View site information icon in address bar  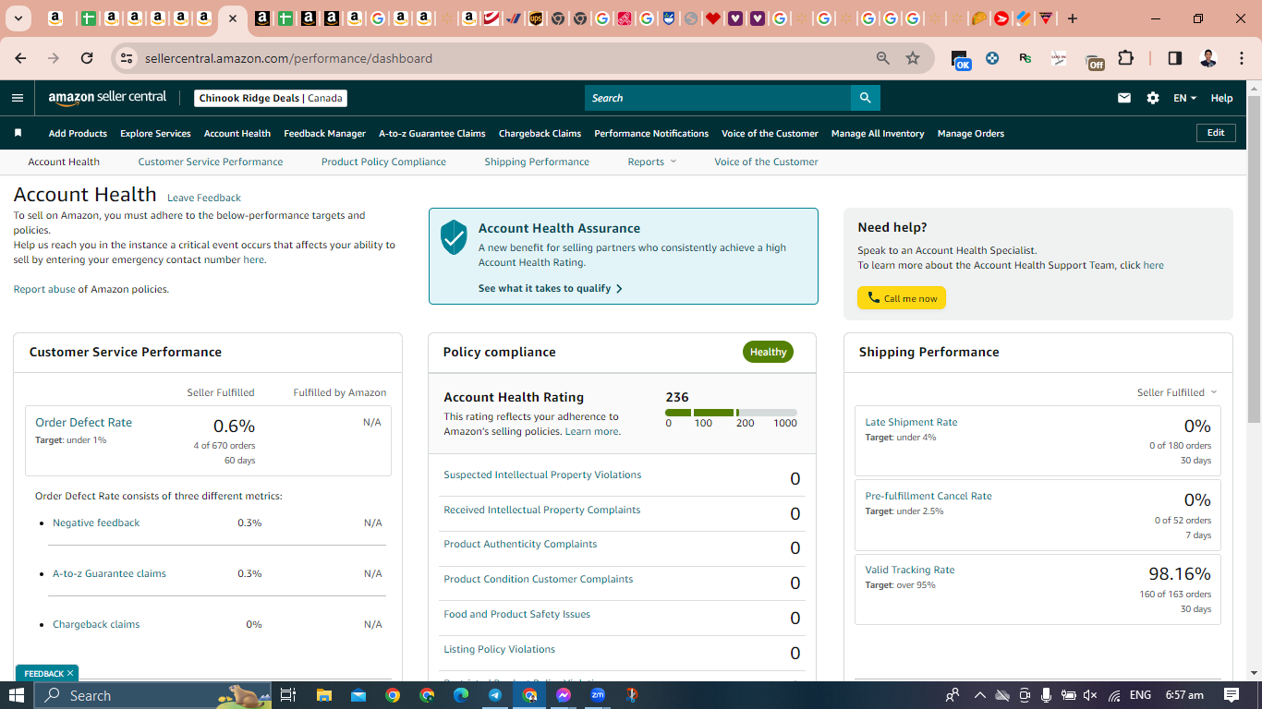pyautogui.click(x=127, y=58)
